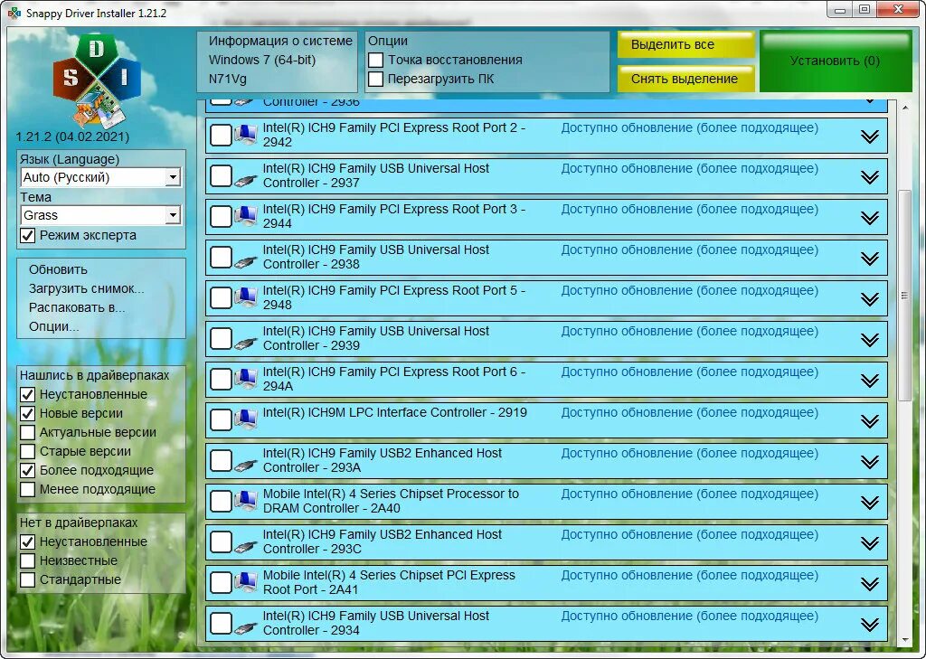Select driver checkbox for Root Port 2 - 2942

[x=221, y=135]
